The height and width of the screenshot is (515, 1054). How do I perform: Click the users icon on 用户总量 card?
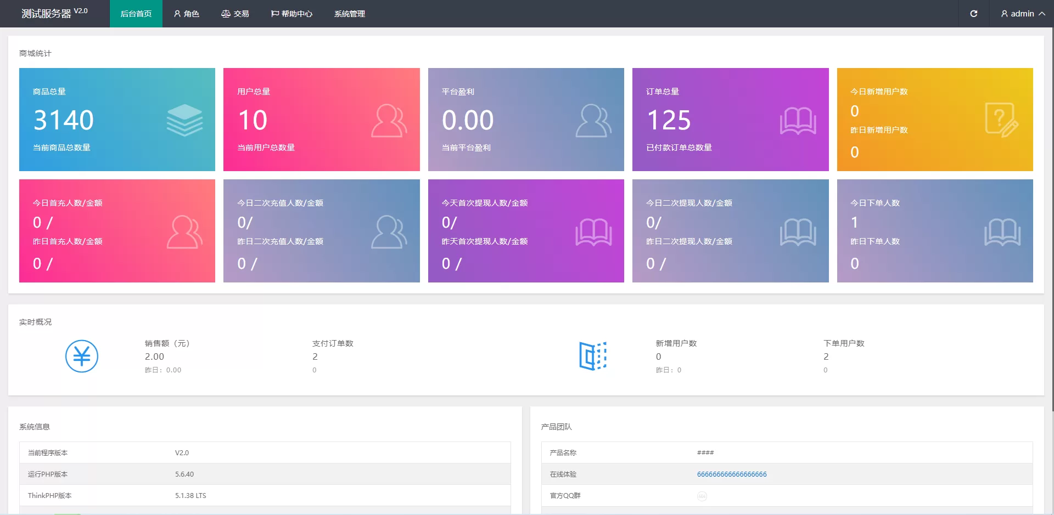[x=389, y=121]
